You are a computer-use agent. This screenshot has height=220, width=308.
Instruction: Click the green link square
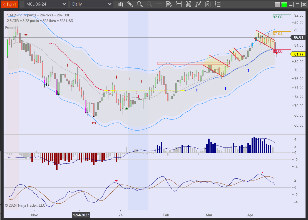coord(284,4)
